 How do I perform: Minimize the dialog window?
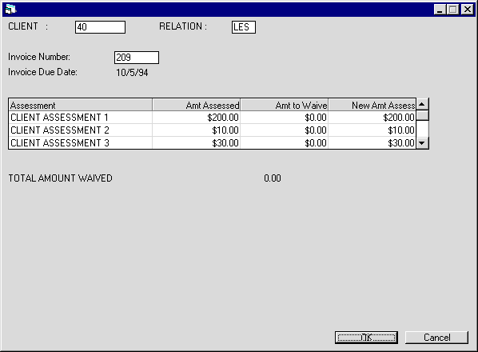440,10
